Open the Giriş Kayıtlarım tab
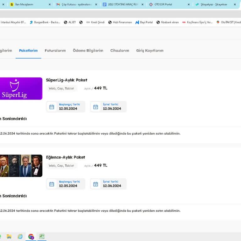 click(x=150, y=51)
